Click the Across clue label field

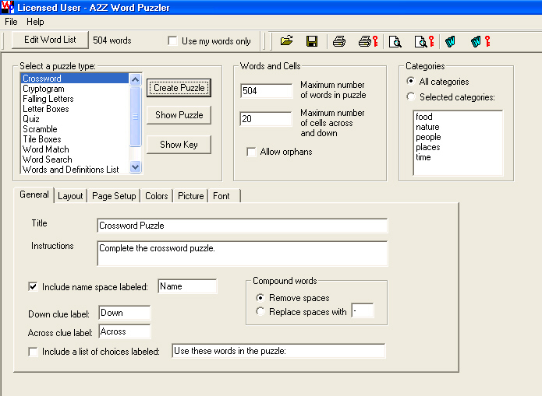pos(125,331)
